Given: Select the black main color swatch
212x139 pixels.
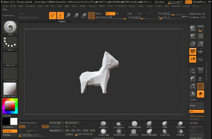Looking at the screenshot, I should 6,121.
